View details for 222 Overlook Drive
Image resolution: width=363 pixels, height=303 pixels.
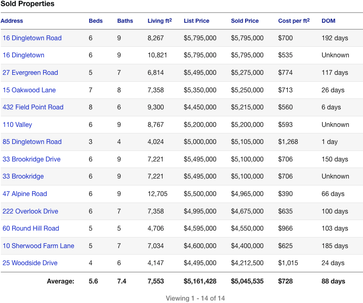[30, 211]
